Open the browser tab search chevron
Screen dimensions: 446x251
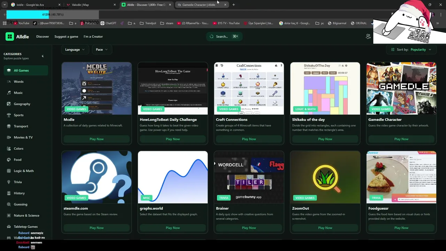coord(5,5)
